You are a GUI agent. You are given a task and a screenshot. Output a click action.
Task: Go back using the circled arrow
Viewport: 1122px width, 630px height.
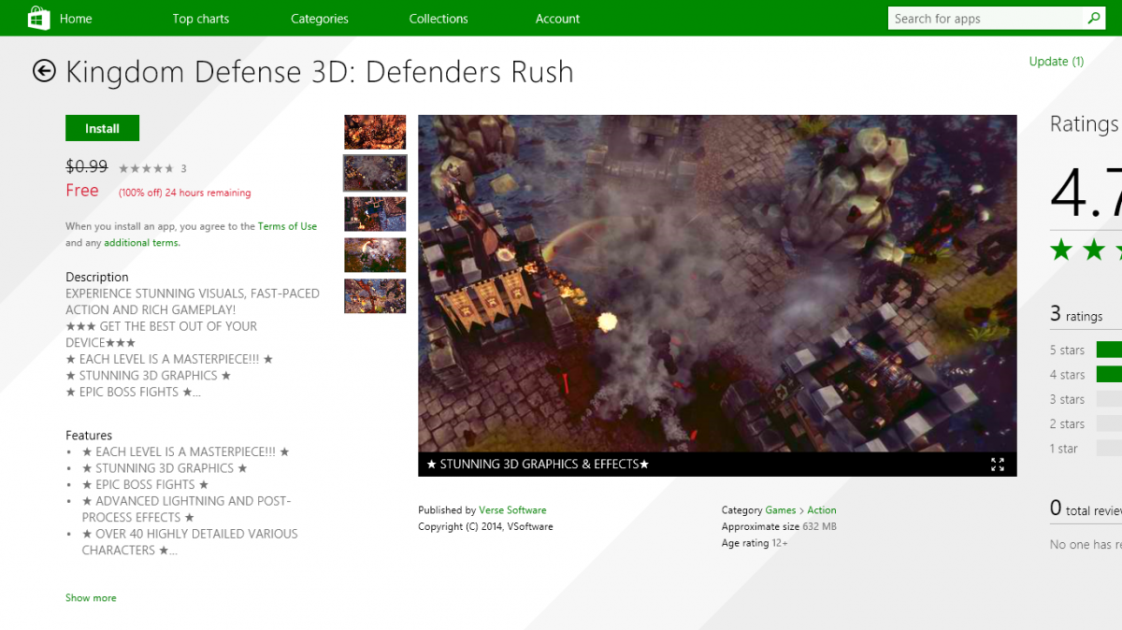pos(44,71)
